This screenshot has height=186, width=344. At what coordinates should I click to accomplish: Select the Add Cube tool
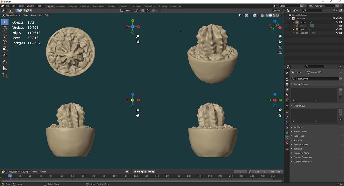[x=5, y=75]
